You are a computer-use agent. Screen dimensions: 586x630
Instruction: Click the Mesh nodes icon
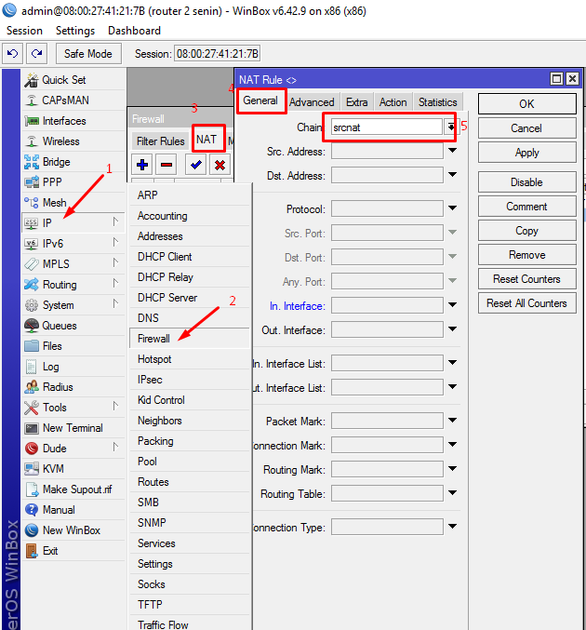pyautogui.click(x=32, y=203)
